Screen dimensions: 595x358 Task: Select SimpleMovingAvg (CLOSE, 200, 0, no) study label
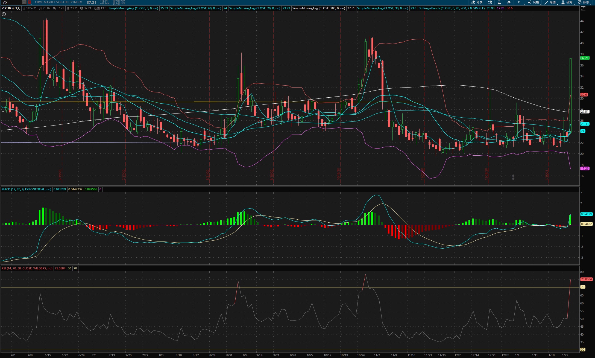point(319,8)
